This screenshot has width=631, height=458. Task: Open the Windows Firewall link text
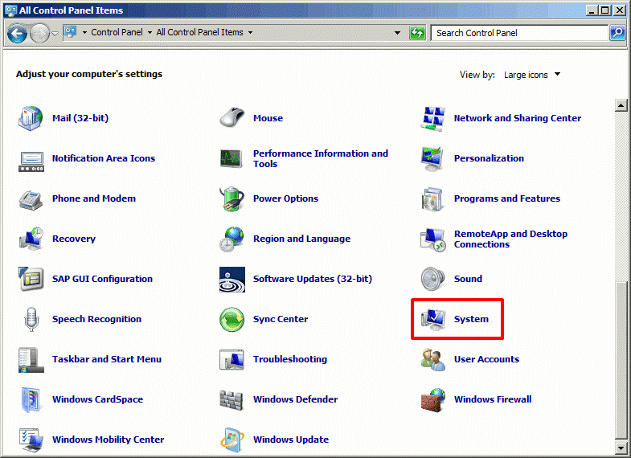tap(493, 399)
